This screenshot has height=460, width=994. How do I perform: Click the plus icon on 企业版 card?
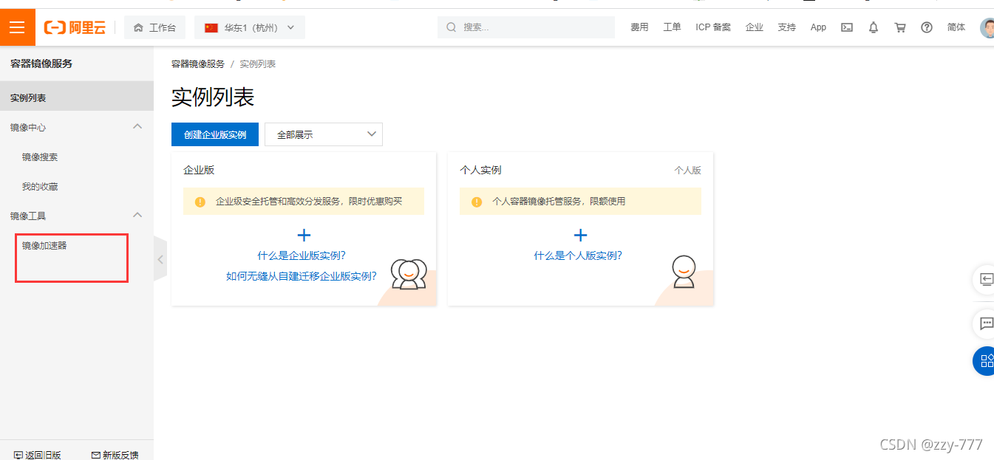(x=304, y=235)
